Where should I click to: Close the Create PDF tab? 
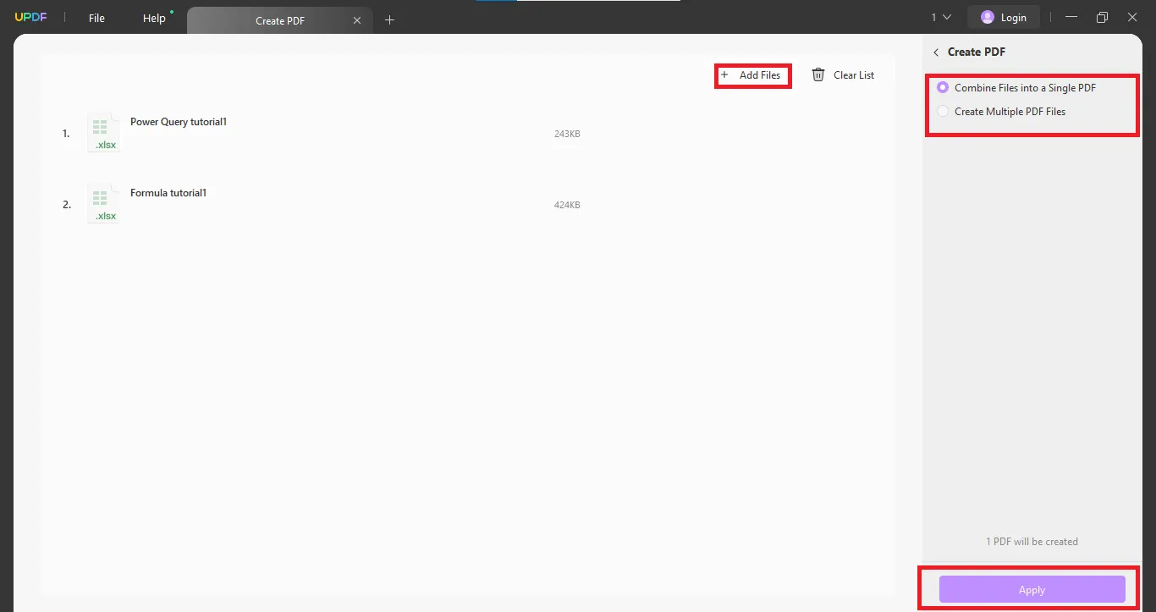click(x=357, y=19)
